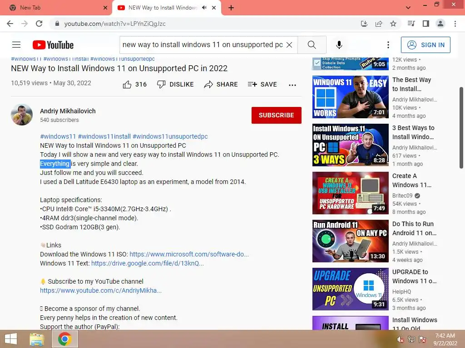Click the muted volume tray icon
The image size is (465, 348).
click(x=401, y=339)
